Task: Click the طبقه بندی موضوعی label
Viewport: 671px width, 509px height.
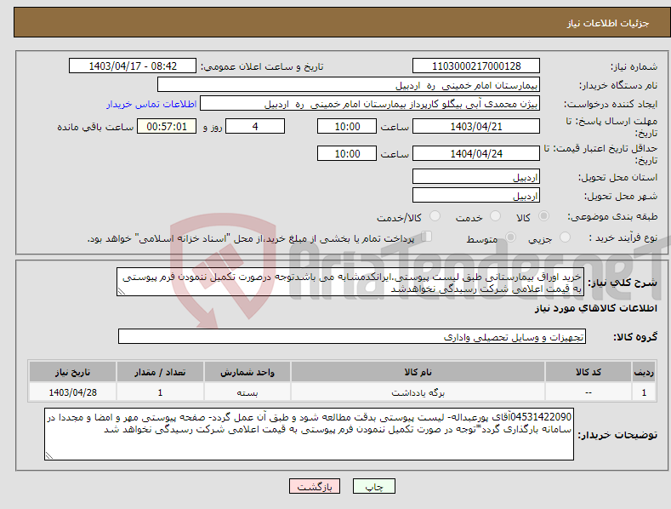Action: click(612, 217)
